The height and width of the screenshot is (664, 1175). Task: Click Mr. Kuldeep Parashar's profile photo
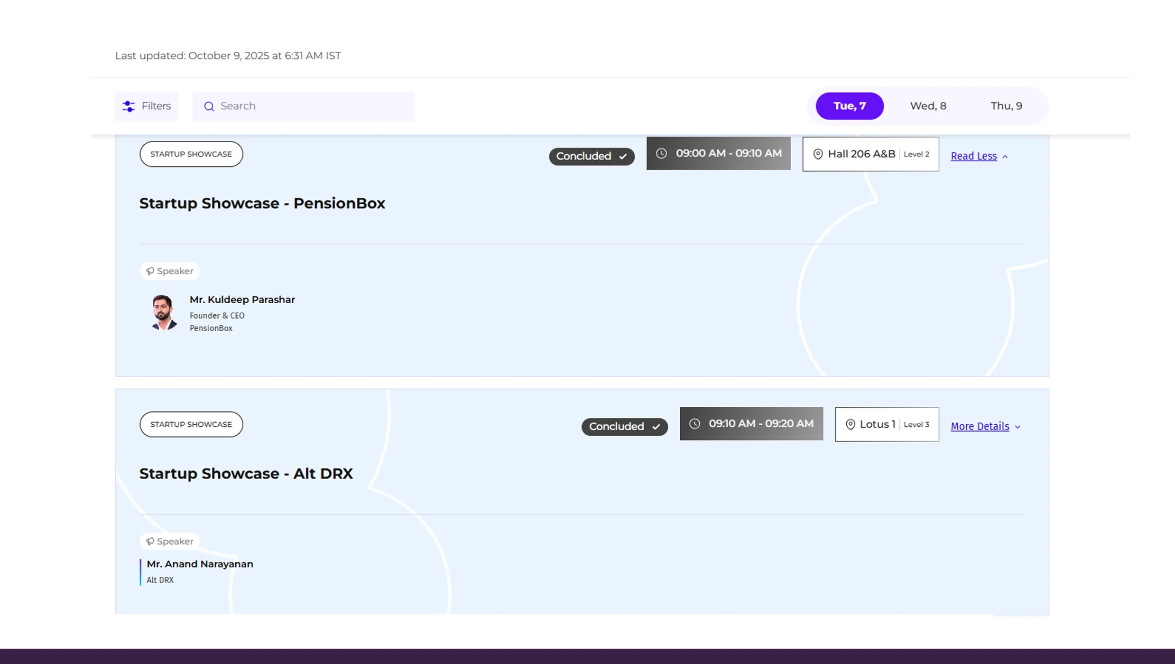163,312
